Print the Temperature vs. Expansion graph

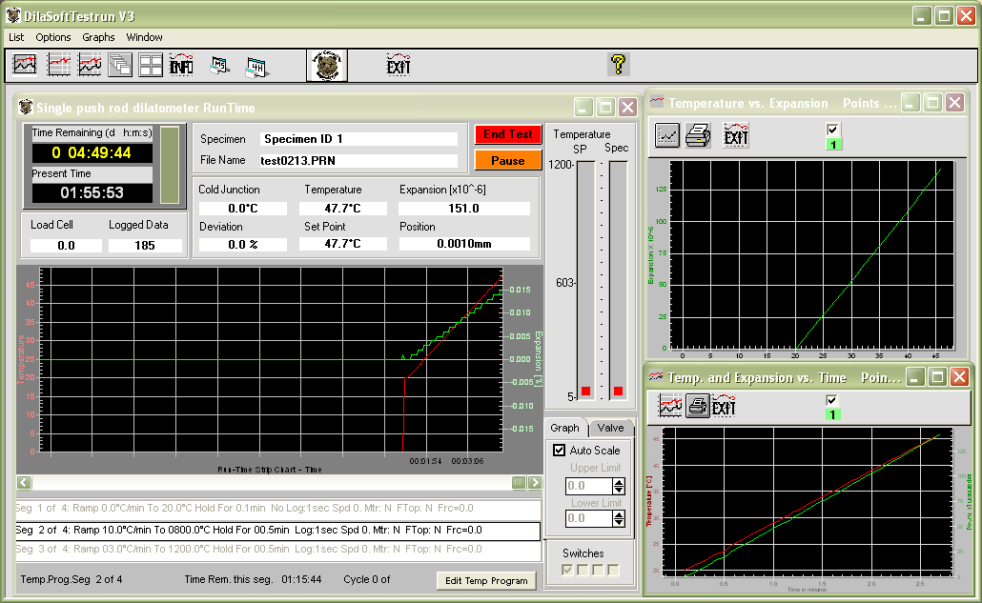[x=697, y=136]
